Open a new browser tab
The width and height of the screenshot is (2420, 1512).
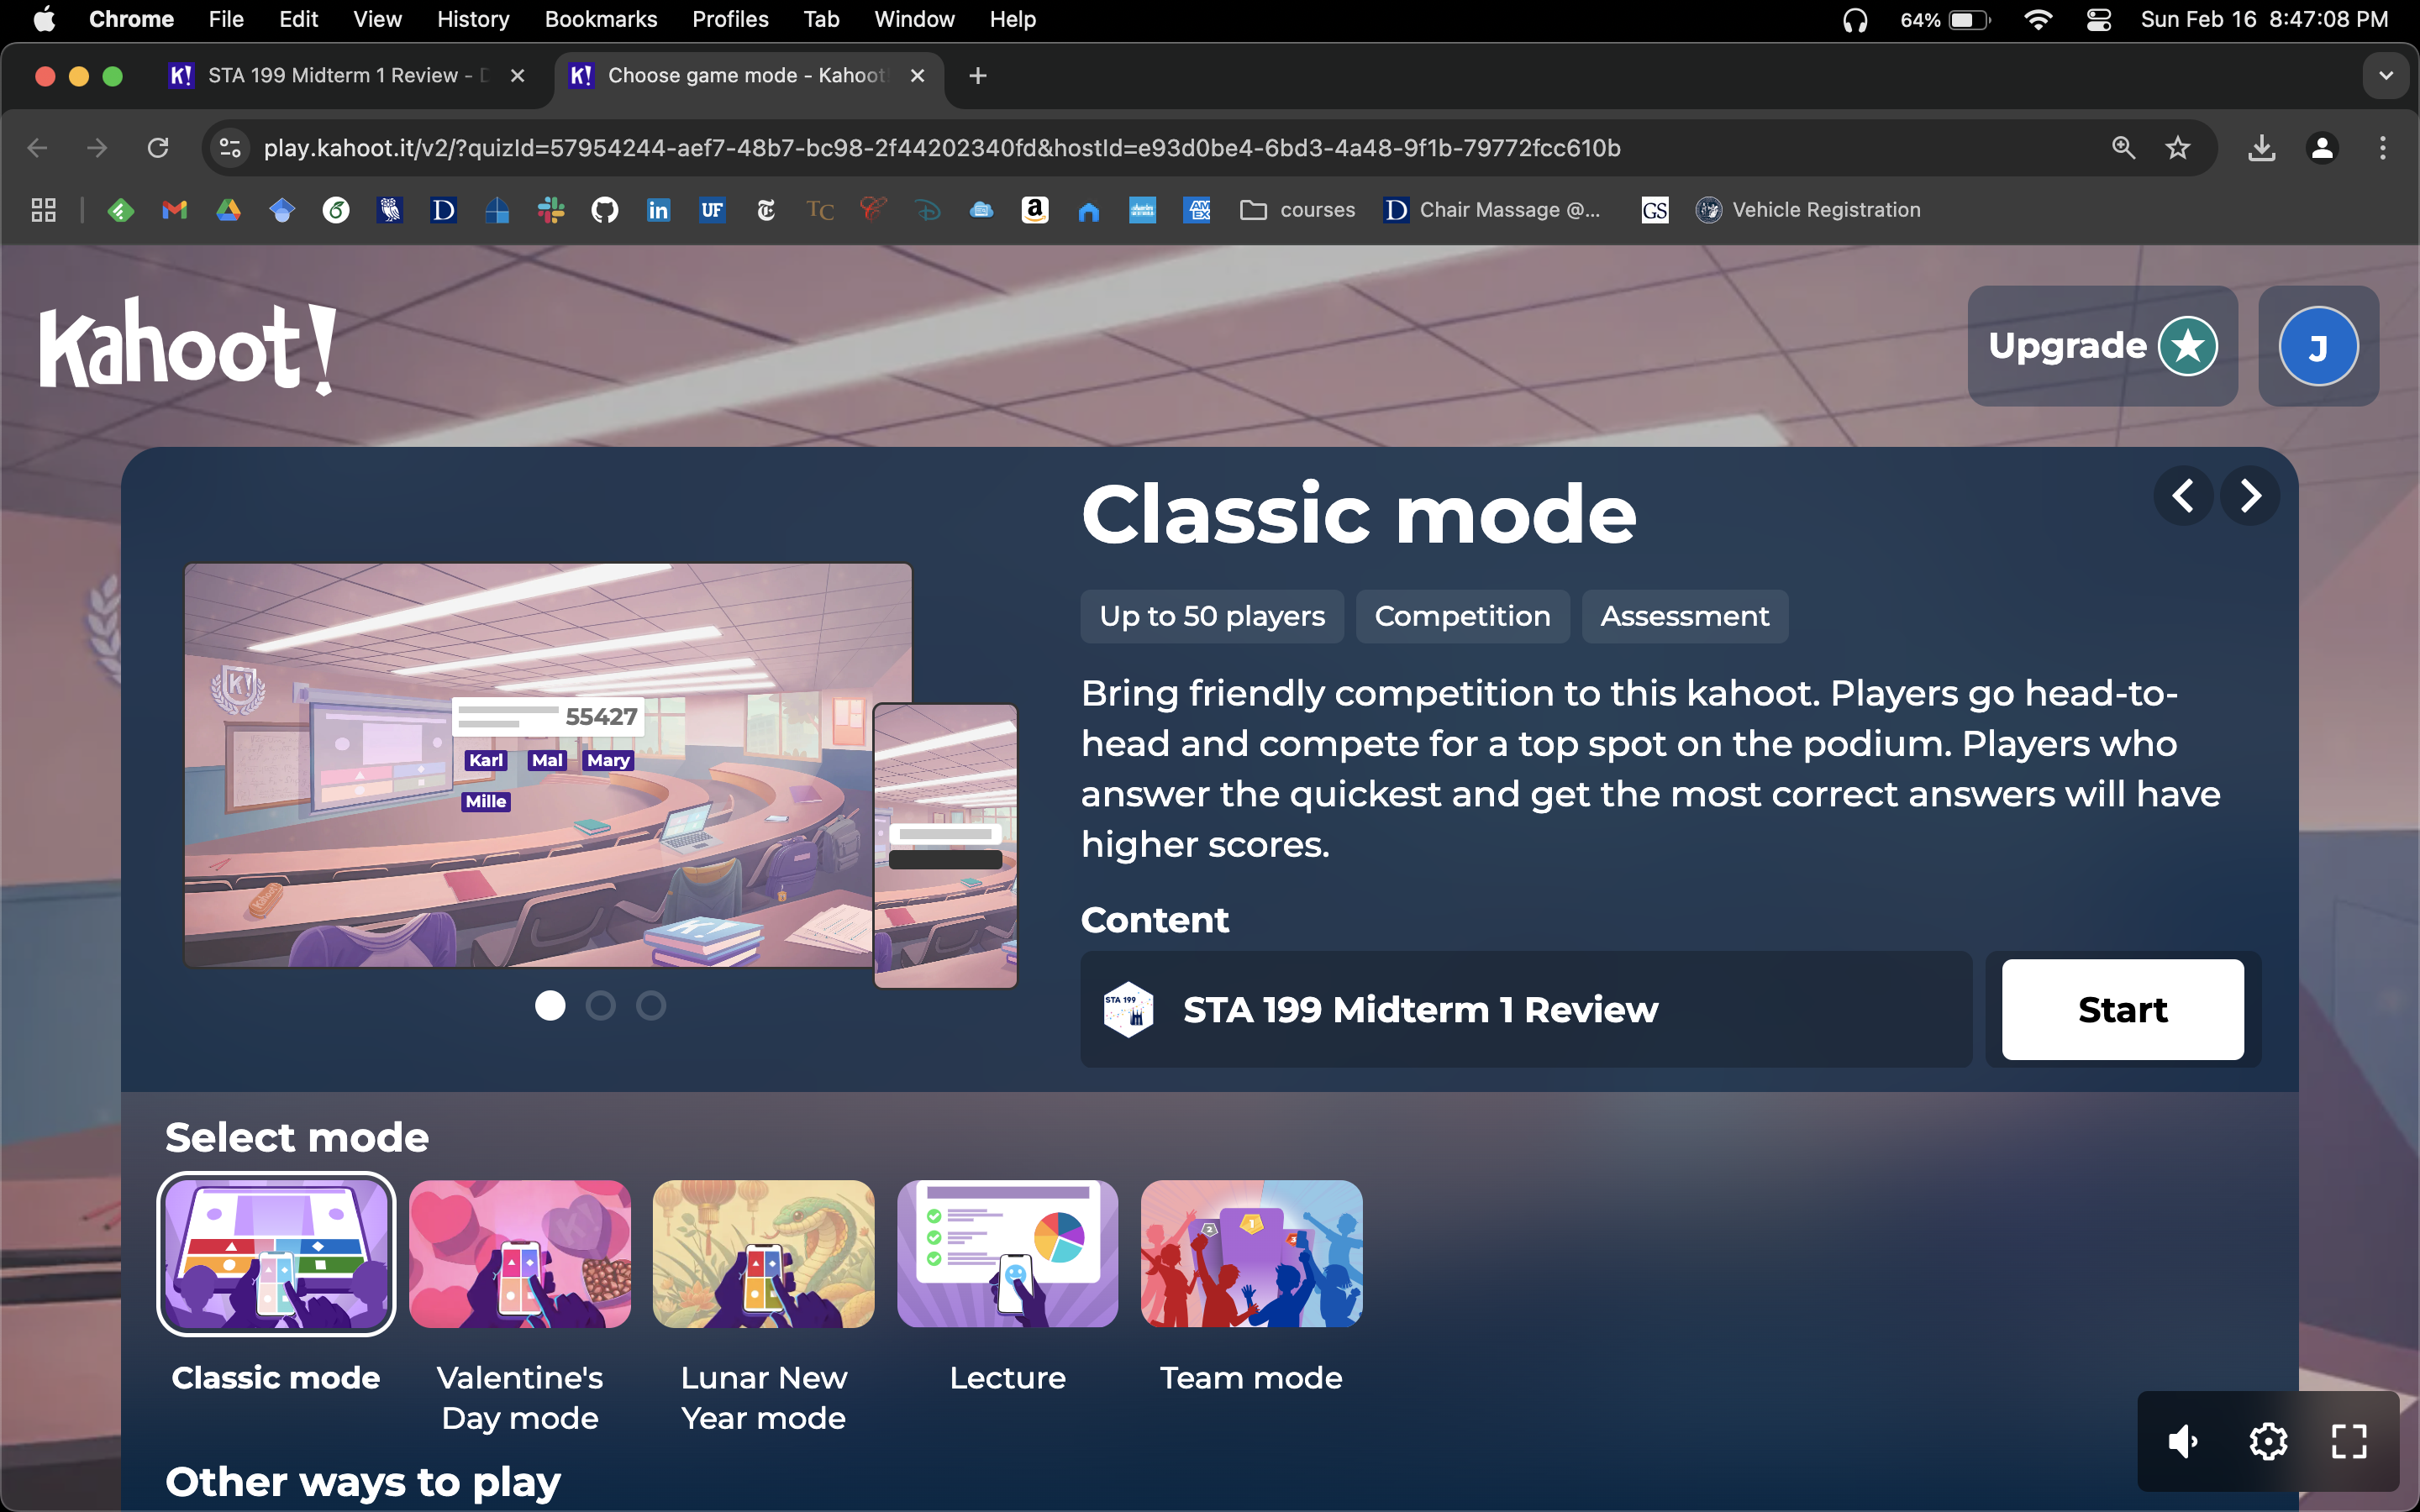click(x=978, y=76)
